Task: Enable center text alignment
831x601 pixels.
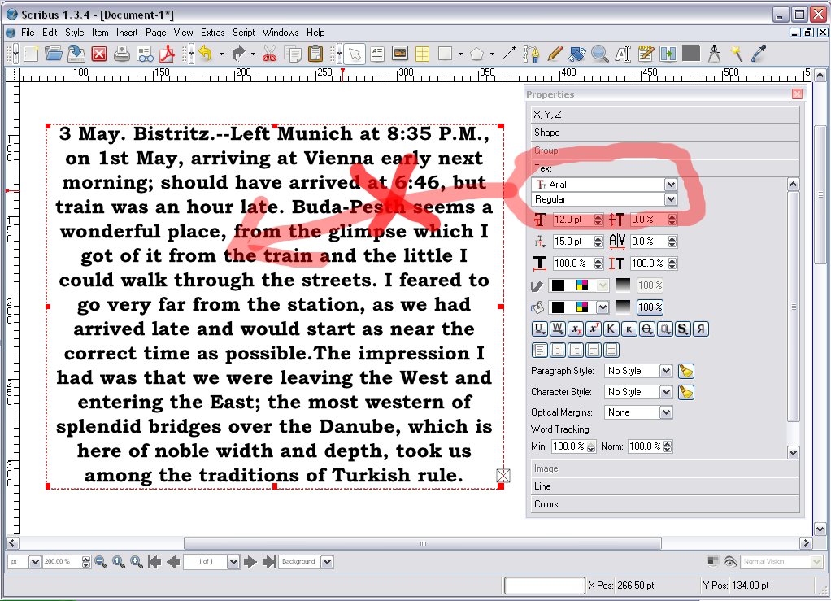Action: coord(557,351)
